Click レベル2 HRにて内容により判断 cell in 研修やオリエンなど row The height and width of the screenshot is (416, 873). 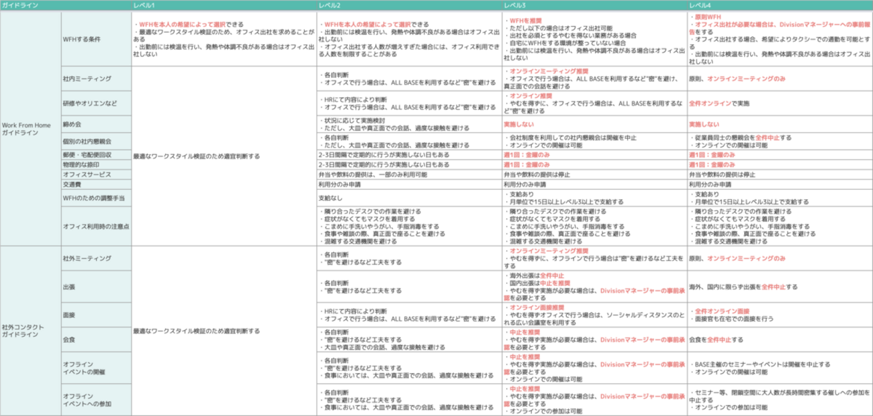410,104
